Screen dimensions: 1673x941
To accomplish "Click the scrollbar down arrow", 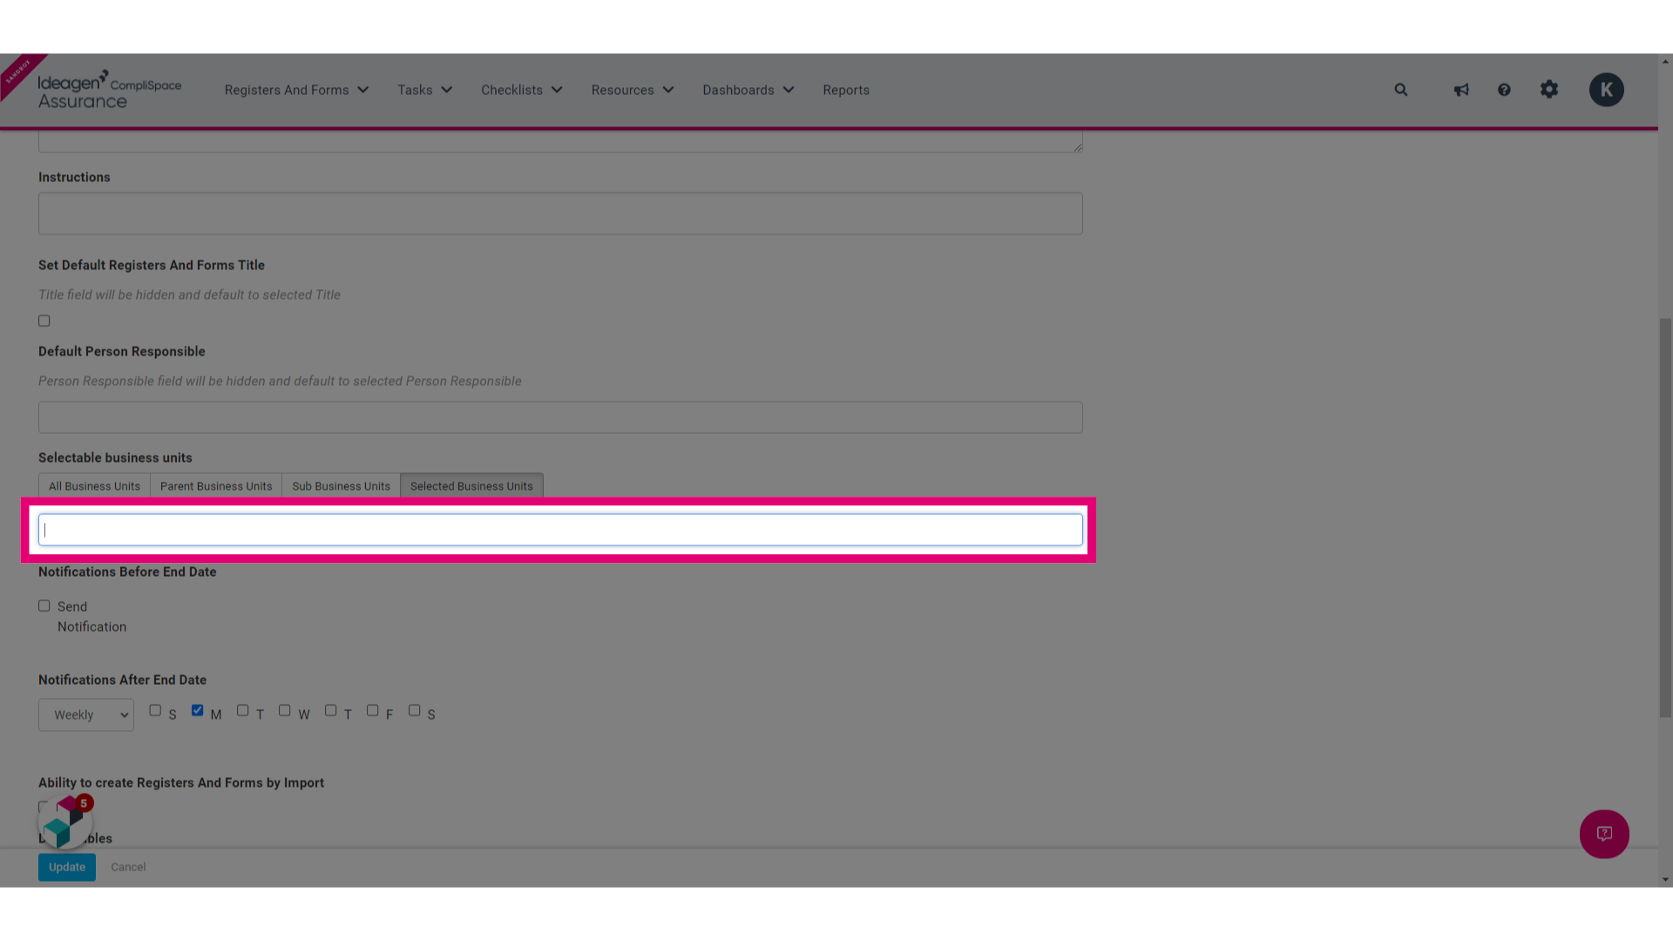I will (x=1665, y=880).
